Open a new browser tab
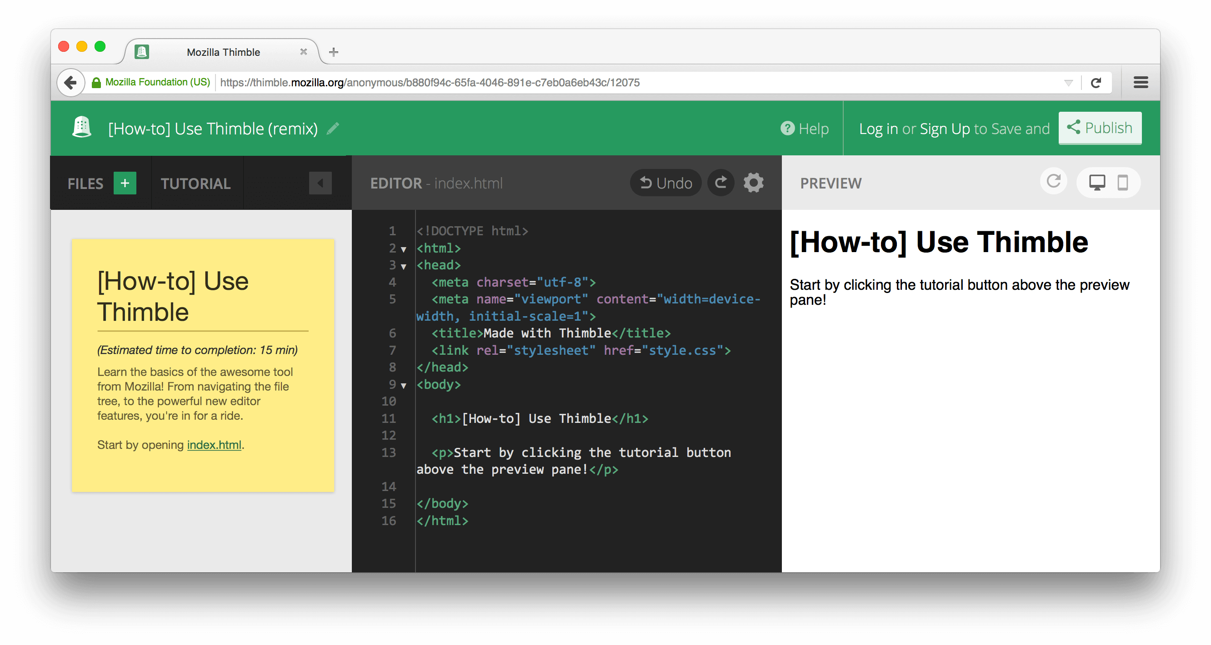This screenshot has height=645, width=1211. click(x=334, y=52)
